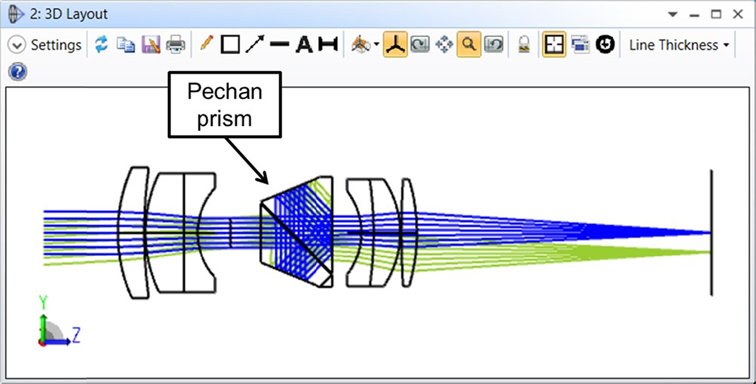Click the blue help question mark
This screenshot has height=384, width=756.
(x=18, y=72)
